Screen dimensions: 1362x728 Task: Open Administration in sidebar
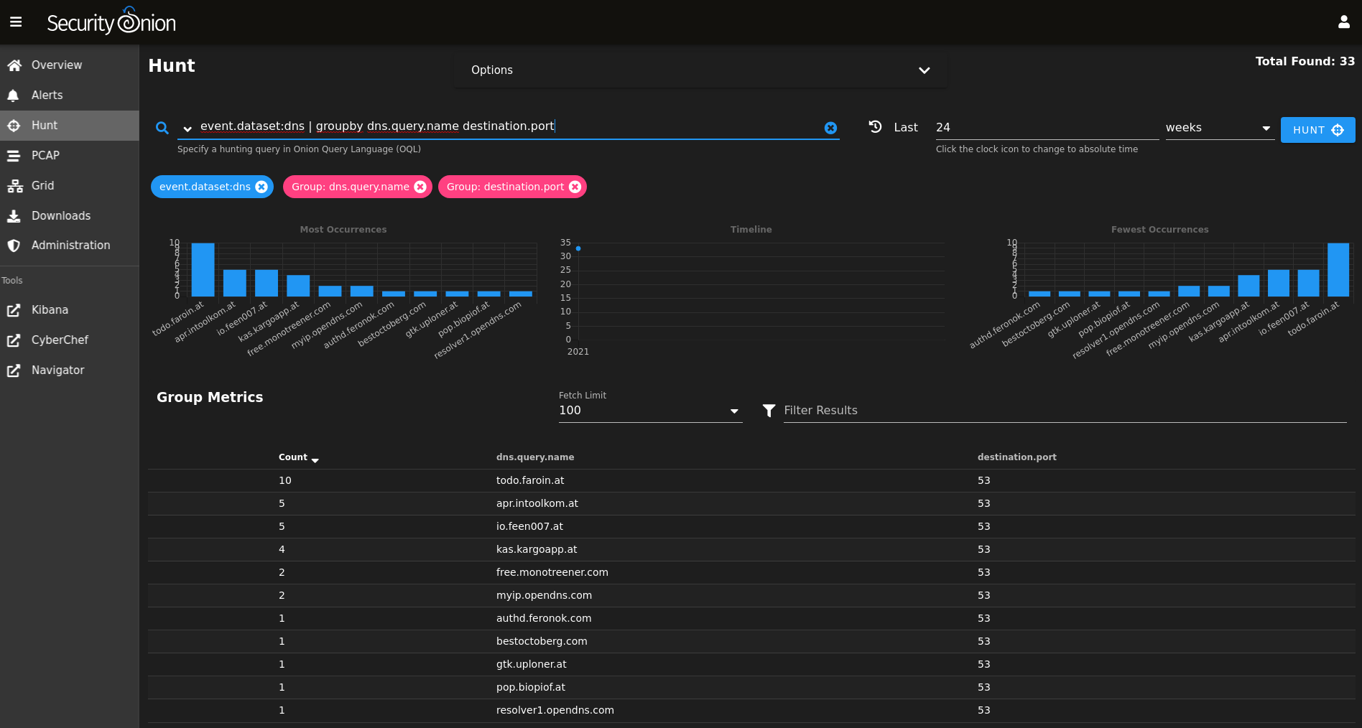70,245
